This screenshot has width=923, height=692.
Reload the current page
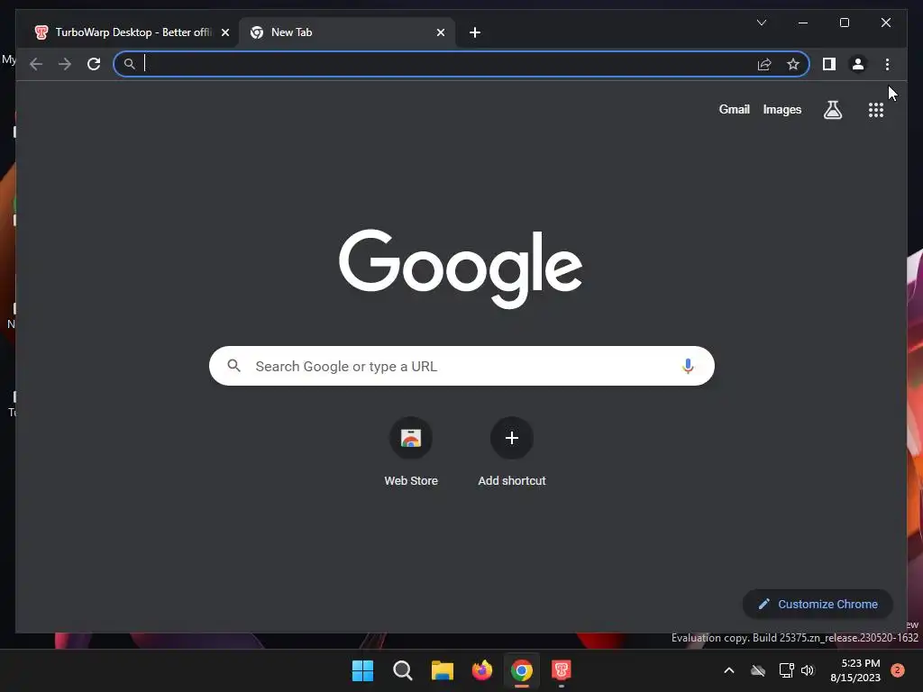(x=94, y=64)
